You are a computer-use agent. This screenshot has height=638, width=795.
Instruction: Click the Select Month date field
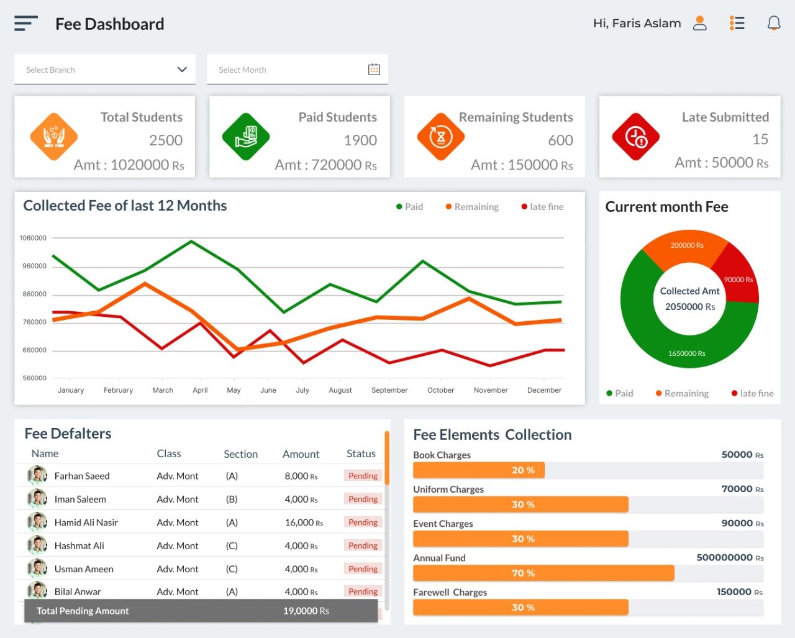[x=298, y=69]
